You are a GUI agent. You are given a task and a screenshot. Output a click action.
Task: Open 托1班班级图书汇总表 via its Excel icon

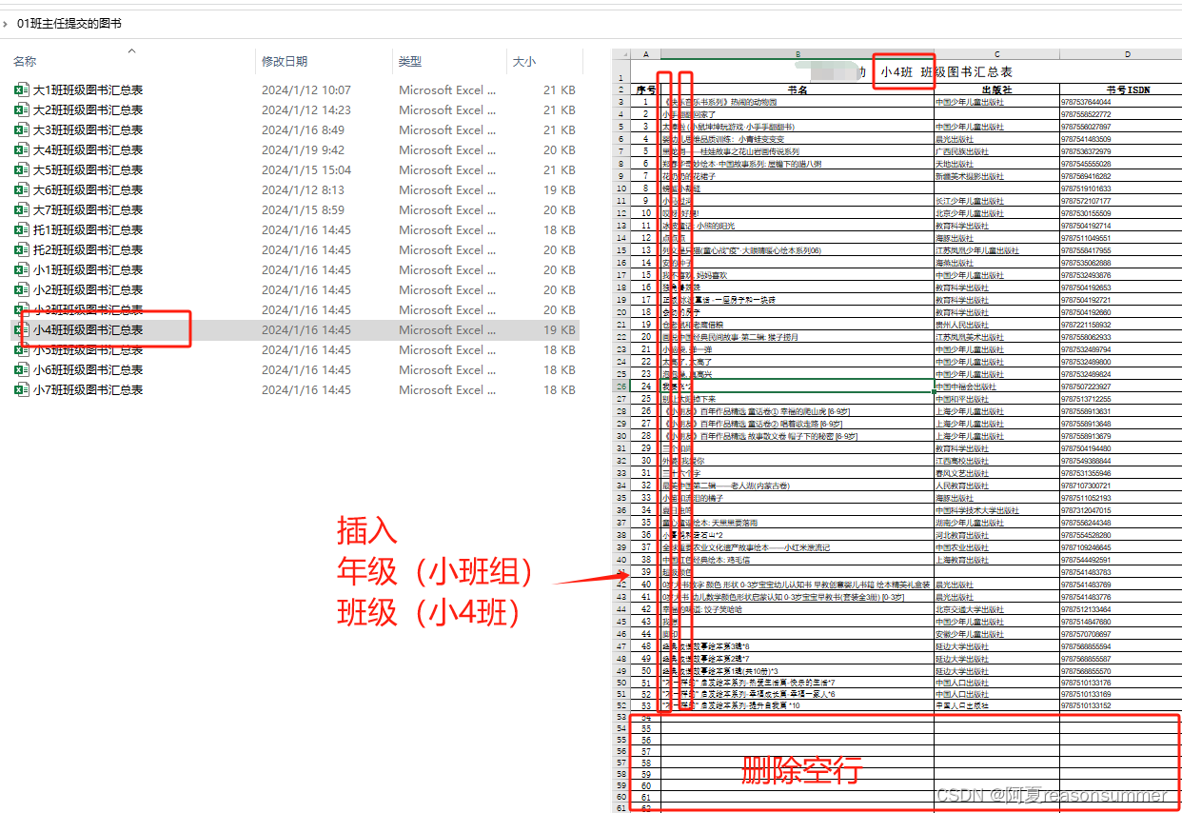pos(23,230)
